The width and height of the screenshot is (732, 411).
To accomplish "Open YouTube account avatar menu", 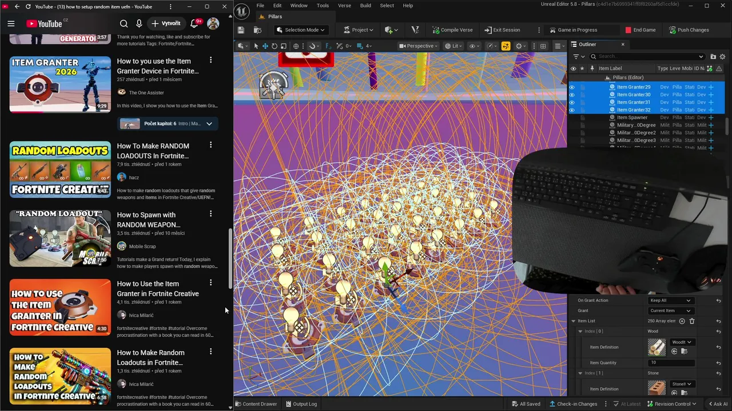I will [213, 23].
